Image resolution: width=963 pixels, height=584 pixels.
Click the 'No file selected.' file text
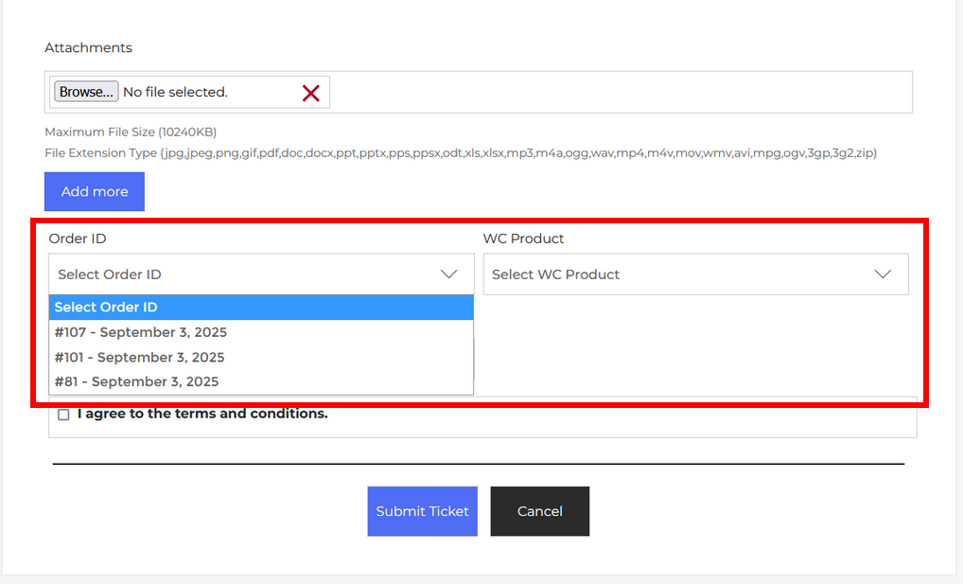pyautogui.click(x=175, y=93)
